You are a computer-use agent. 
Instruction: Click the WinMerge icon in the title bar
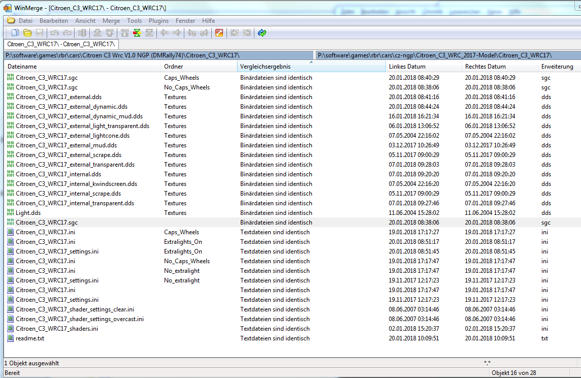pyautogui.click(x=7, y=8)
